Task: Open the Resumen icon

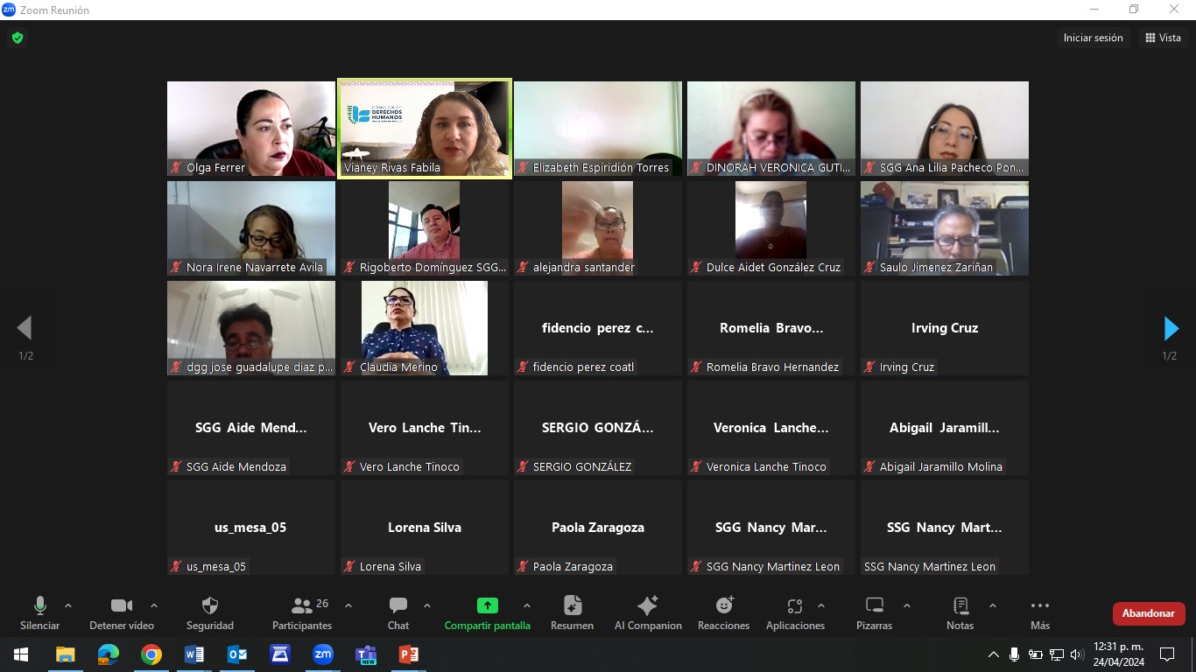Action: click(x=573, y=606)
